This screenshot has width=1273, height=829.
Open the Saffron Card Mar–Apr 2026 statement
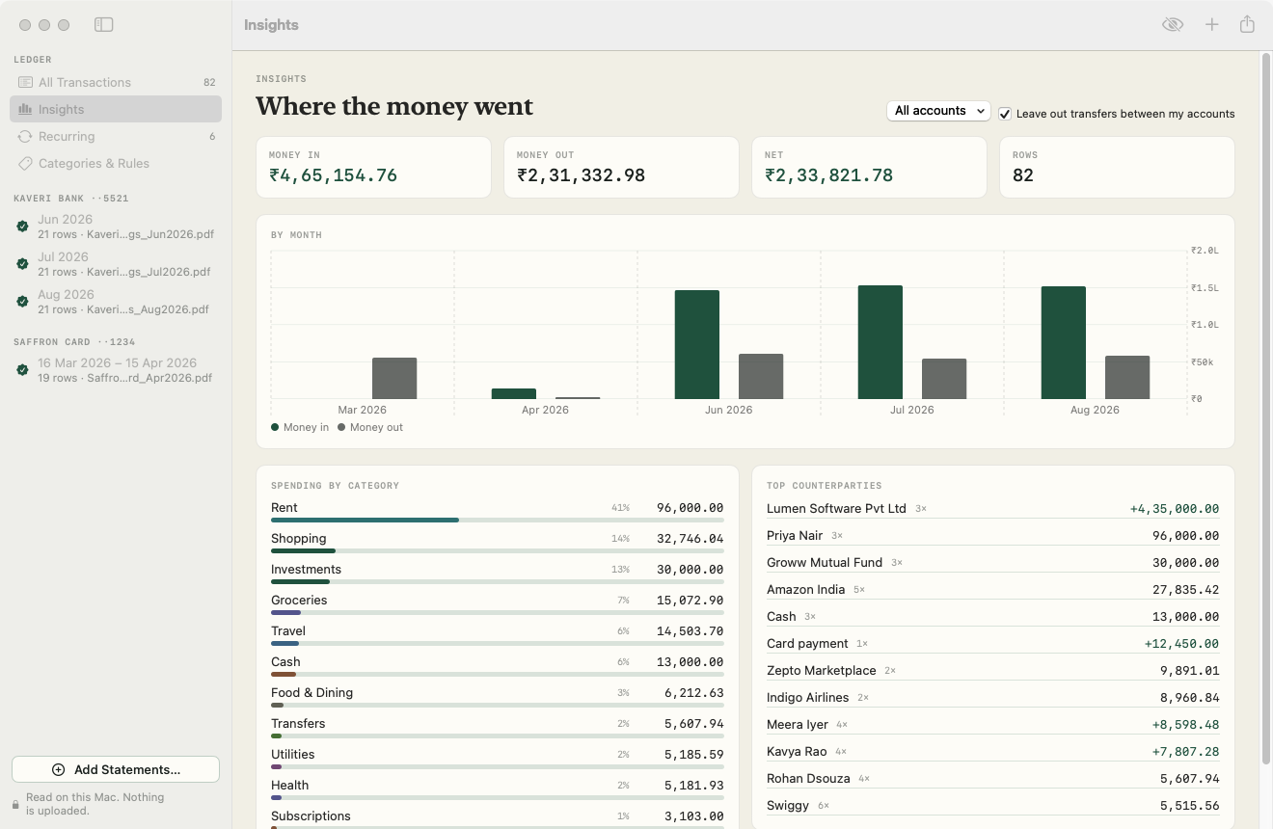pyautogui.click(x=116, y=370)
